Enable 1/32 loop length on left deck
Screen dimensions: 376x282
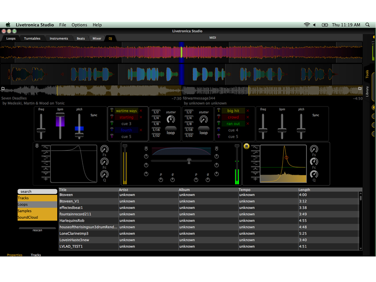(156, 136)
